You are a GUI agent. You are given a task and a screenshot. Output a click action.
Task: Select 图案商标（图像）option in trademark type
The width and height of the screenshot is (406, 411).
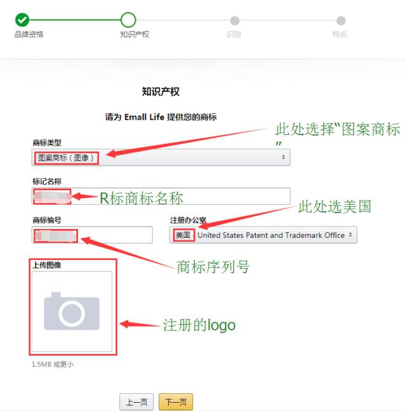(66, 158)
